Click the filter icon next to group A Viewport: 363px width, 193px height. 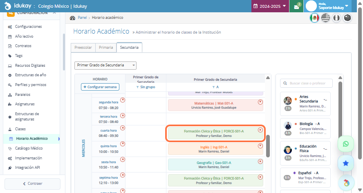(214, 87)
